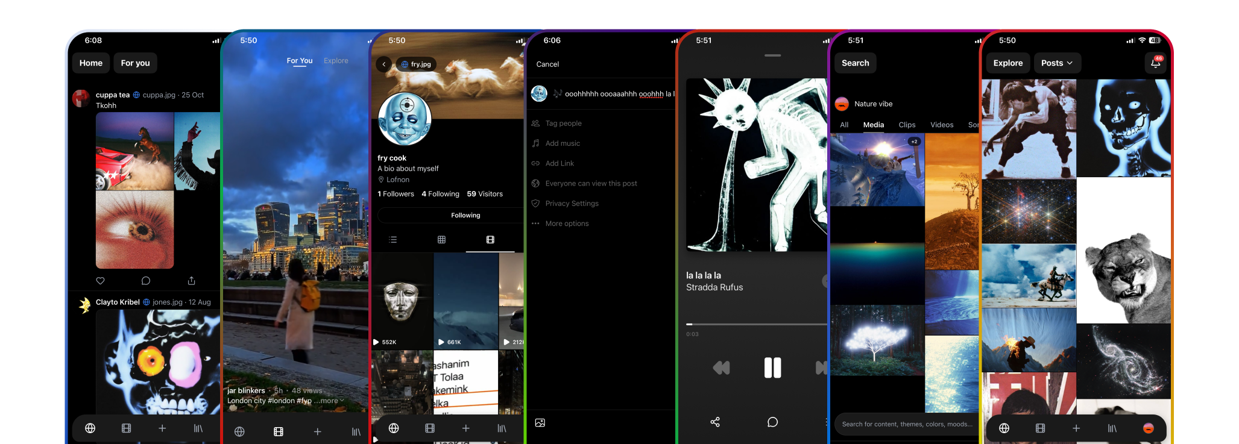The width and height of the screenshot is (1239, 444).
Task: Open the 1 Followers count on profile
Action: 396,194
